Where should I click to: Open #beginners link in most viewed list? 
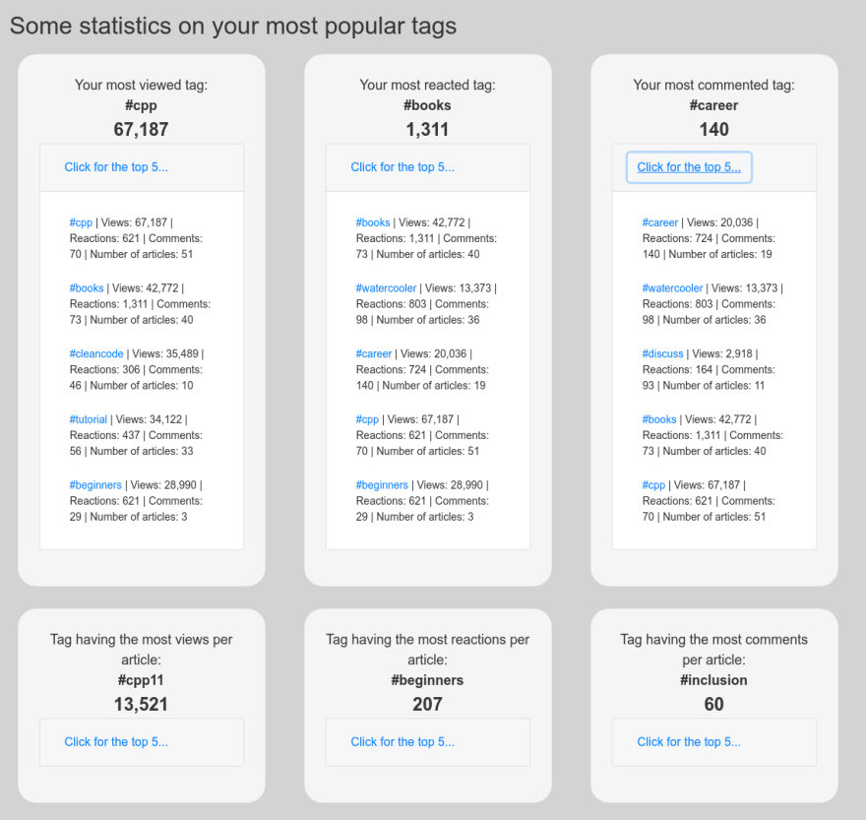pyautogui.click(x=95, y=485)
